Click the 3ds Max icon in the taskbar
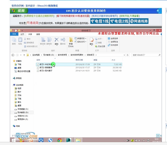Image resolution: width=167 pixels, height=145 pixels. coord(69,140)
